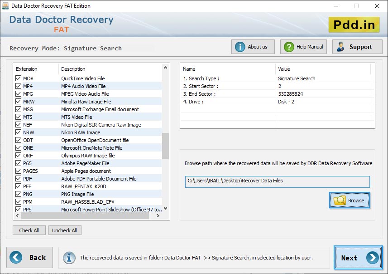Click the recovery save path field

point(277,182)
